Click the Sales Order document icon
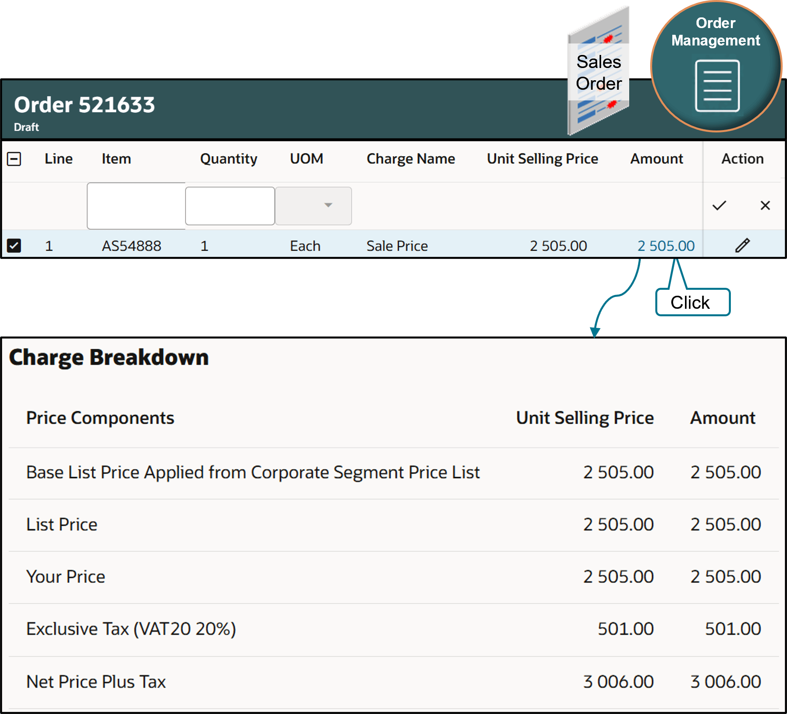The image size is (787, 714). (x=597, y=71)
